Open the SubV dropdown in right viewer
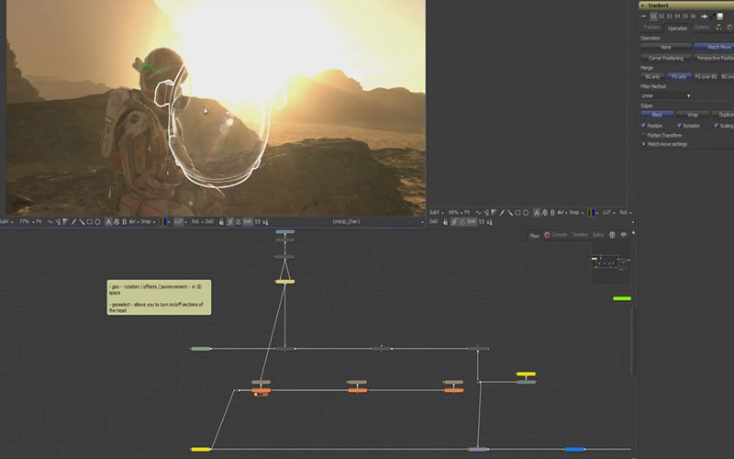734x459 pixels. tap(437, 213)
